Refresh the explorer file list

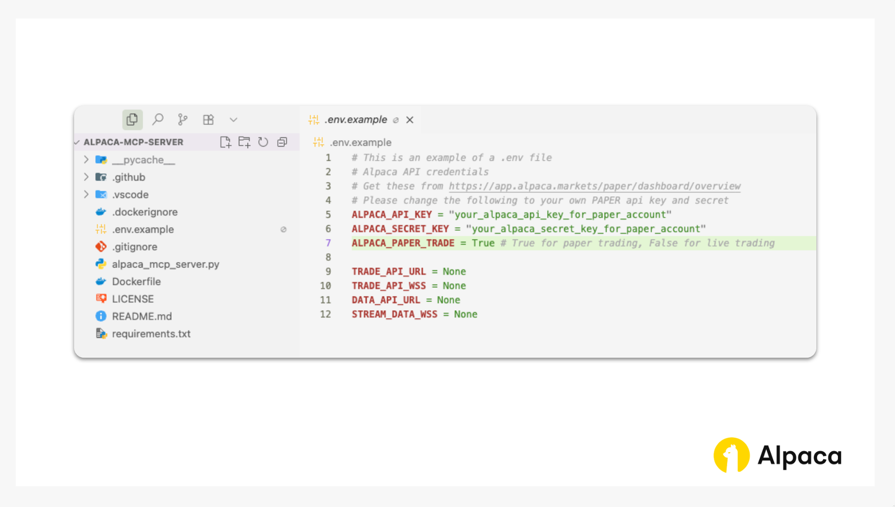click(x=263, y=141)
